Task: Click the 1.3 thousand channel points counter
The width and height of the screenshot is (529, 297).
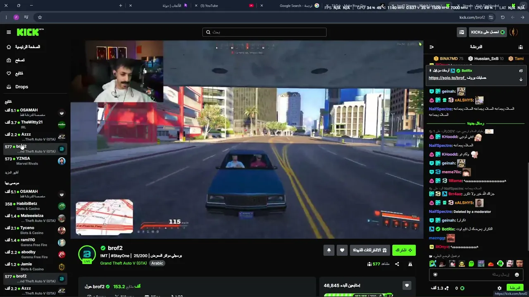Action: (440, 288)
